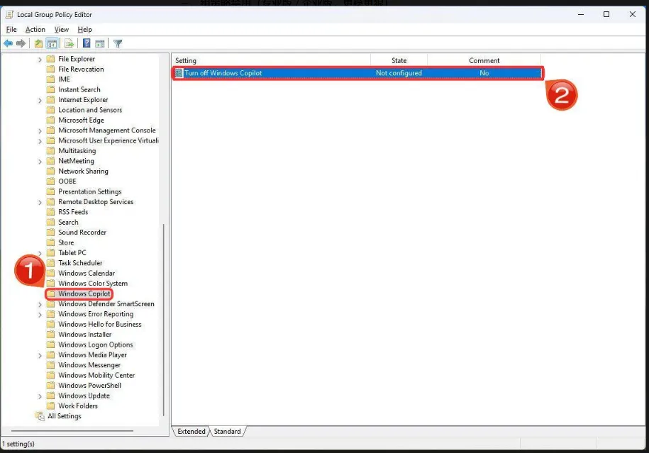
Task: Toggle the Show/Hide Console Tree icon
Action: (x=52, y=43)
